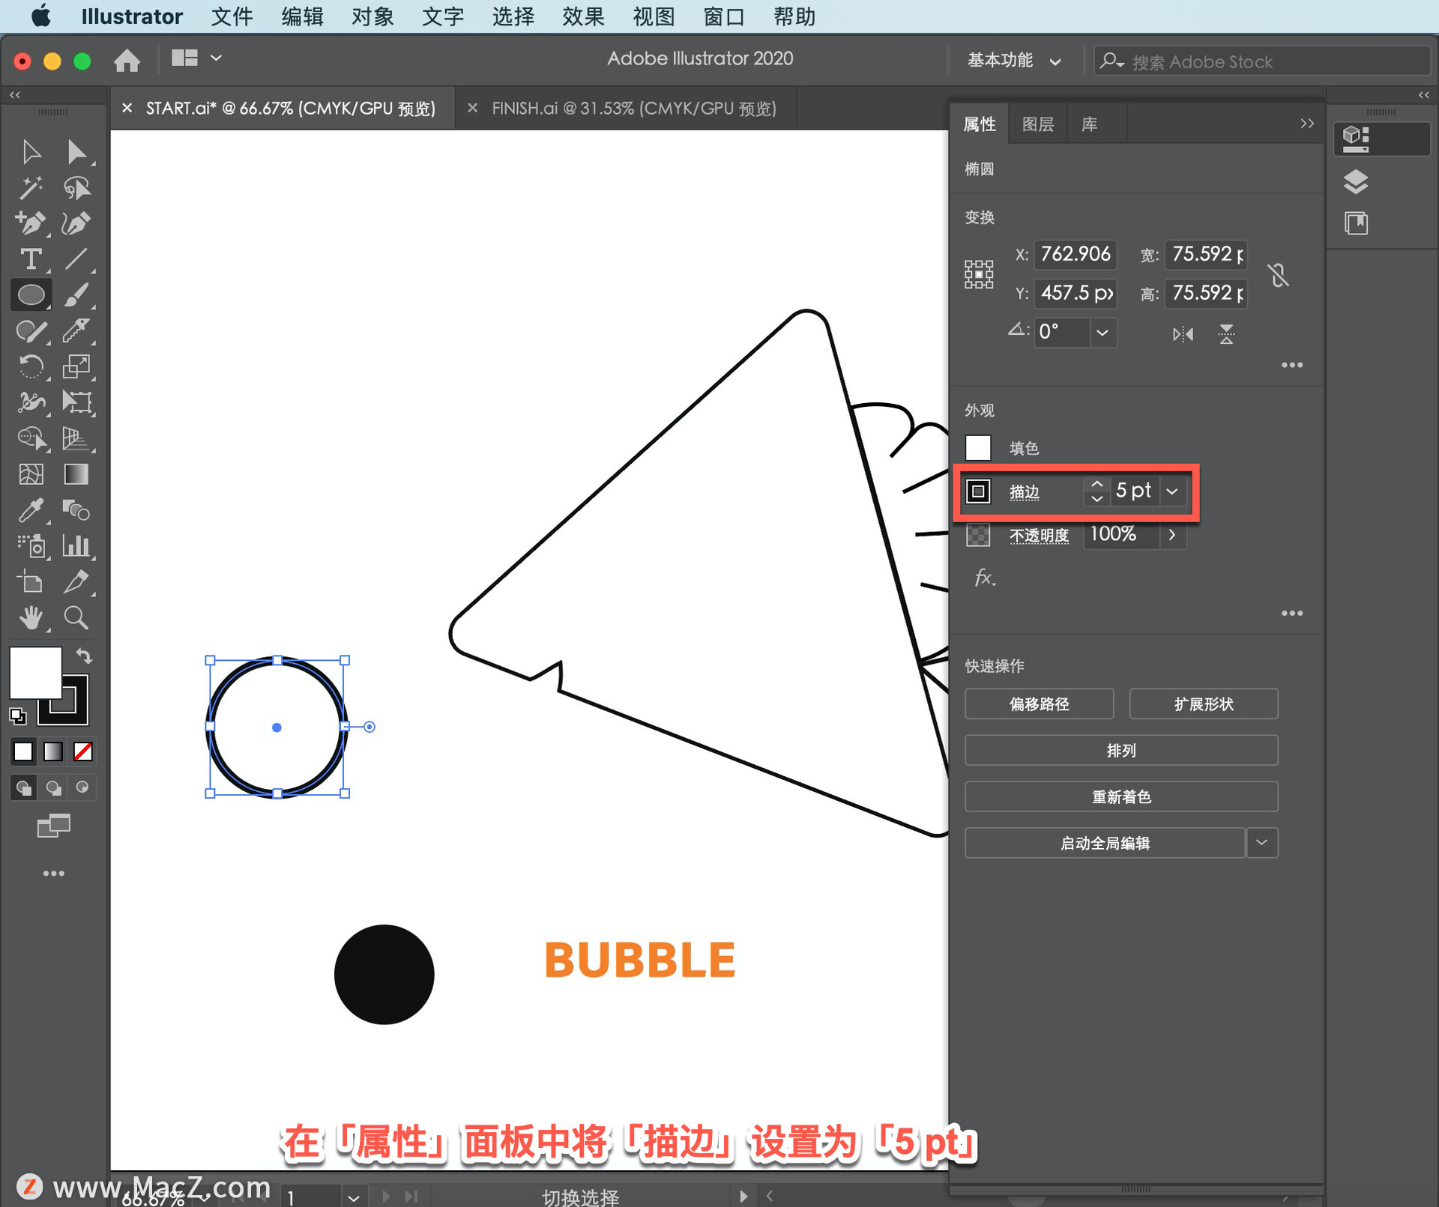Click the 重新着色 button
Screen dimensions: 1439x1207
(x=1121, y=797)
